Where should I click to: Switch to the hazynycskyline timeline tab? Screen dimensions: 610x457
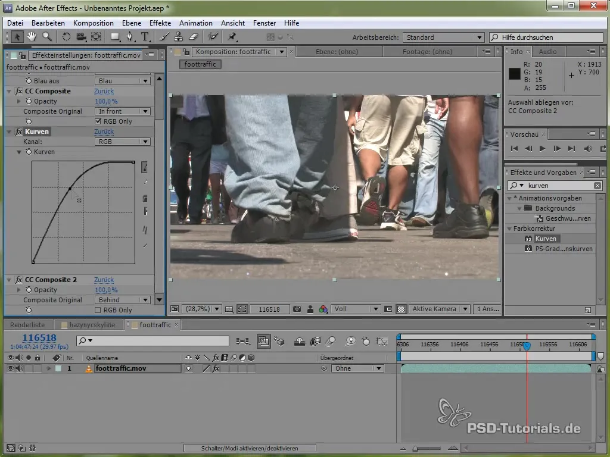pyautogui.click(x=92, y=325)
